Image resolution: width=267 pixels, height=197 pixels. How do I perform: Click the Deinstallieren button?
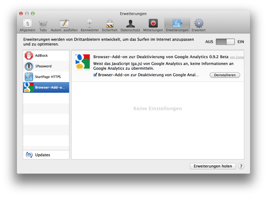pos(225,75)
